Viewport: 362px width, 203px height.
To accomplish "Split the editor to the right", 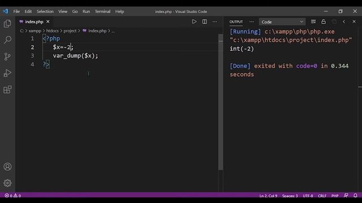I will [x=205, y=21].
